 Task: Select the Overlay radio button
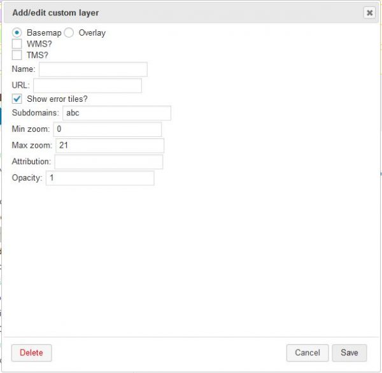click(69, 32)
